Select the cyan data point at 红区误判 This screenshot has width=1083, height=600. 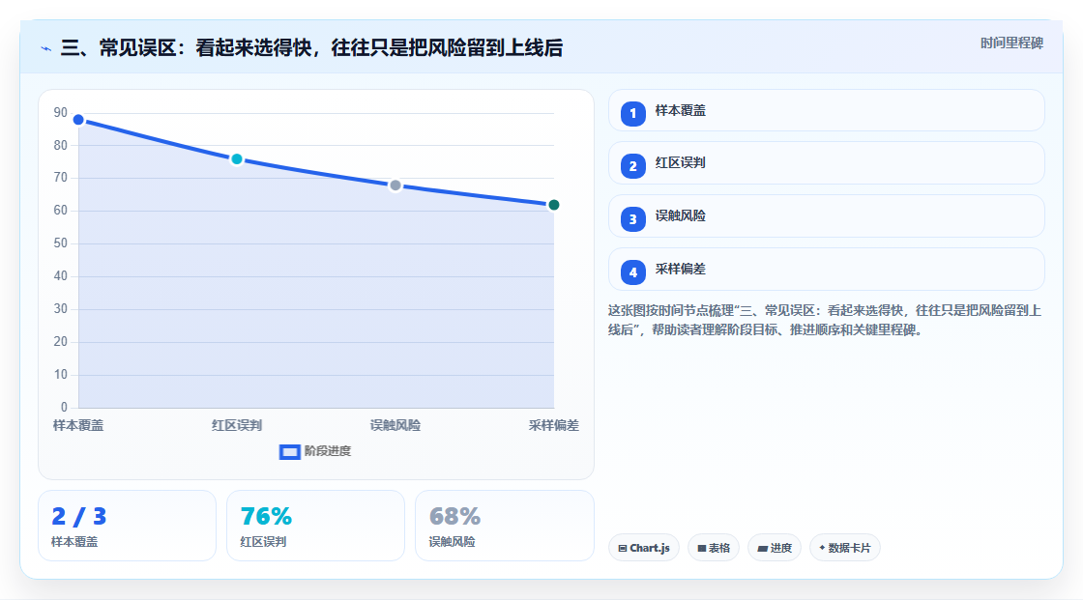[x=237, y=159]
